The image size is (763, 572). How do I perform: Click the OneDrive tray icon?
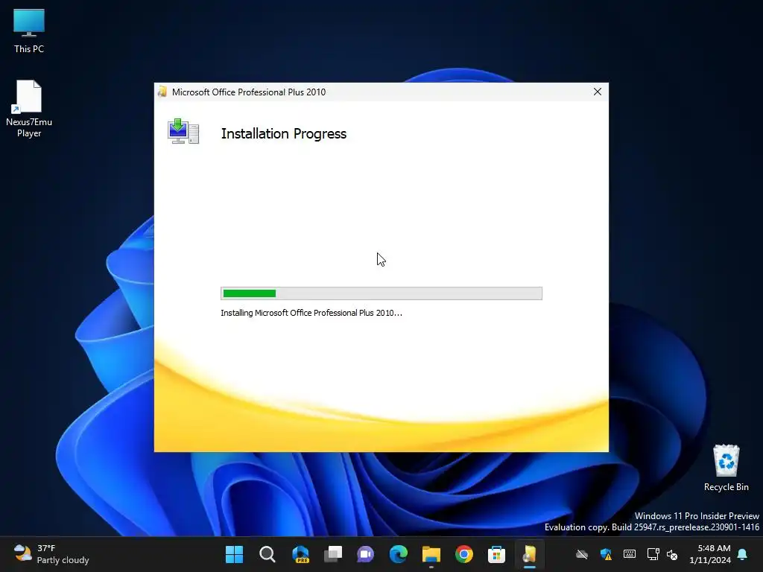[x=582, y=554]
